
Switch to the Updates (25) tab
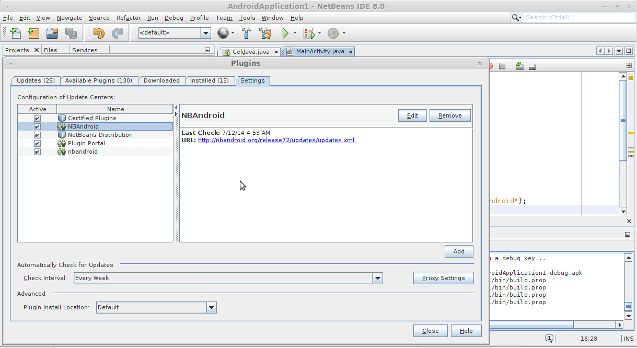[x=36, y=80]
